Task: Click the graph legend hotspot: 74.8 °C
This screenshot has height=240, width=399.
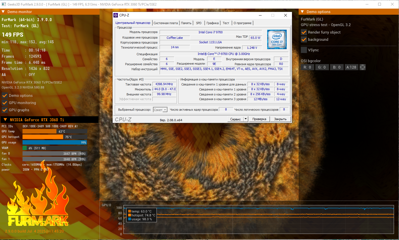Action: (x=142, y=215)
